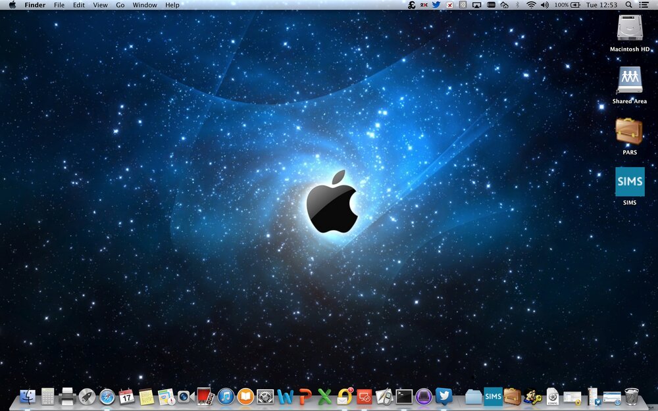Screen dimensions: 658x411
Task: Open System Preferences gear in Dock
Action: pos(265,397)
